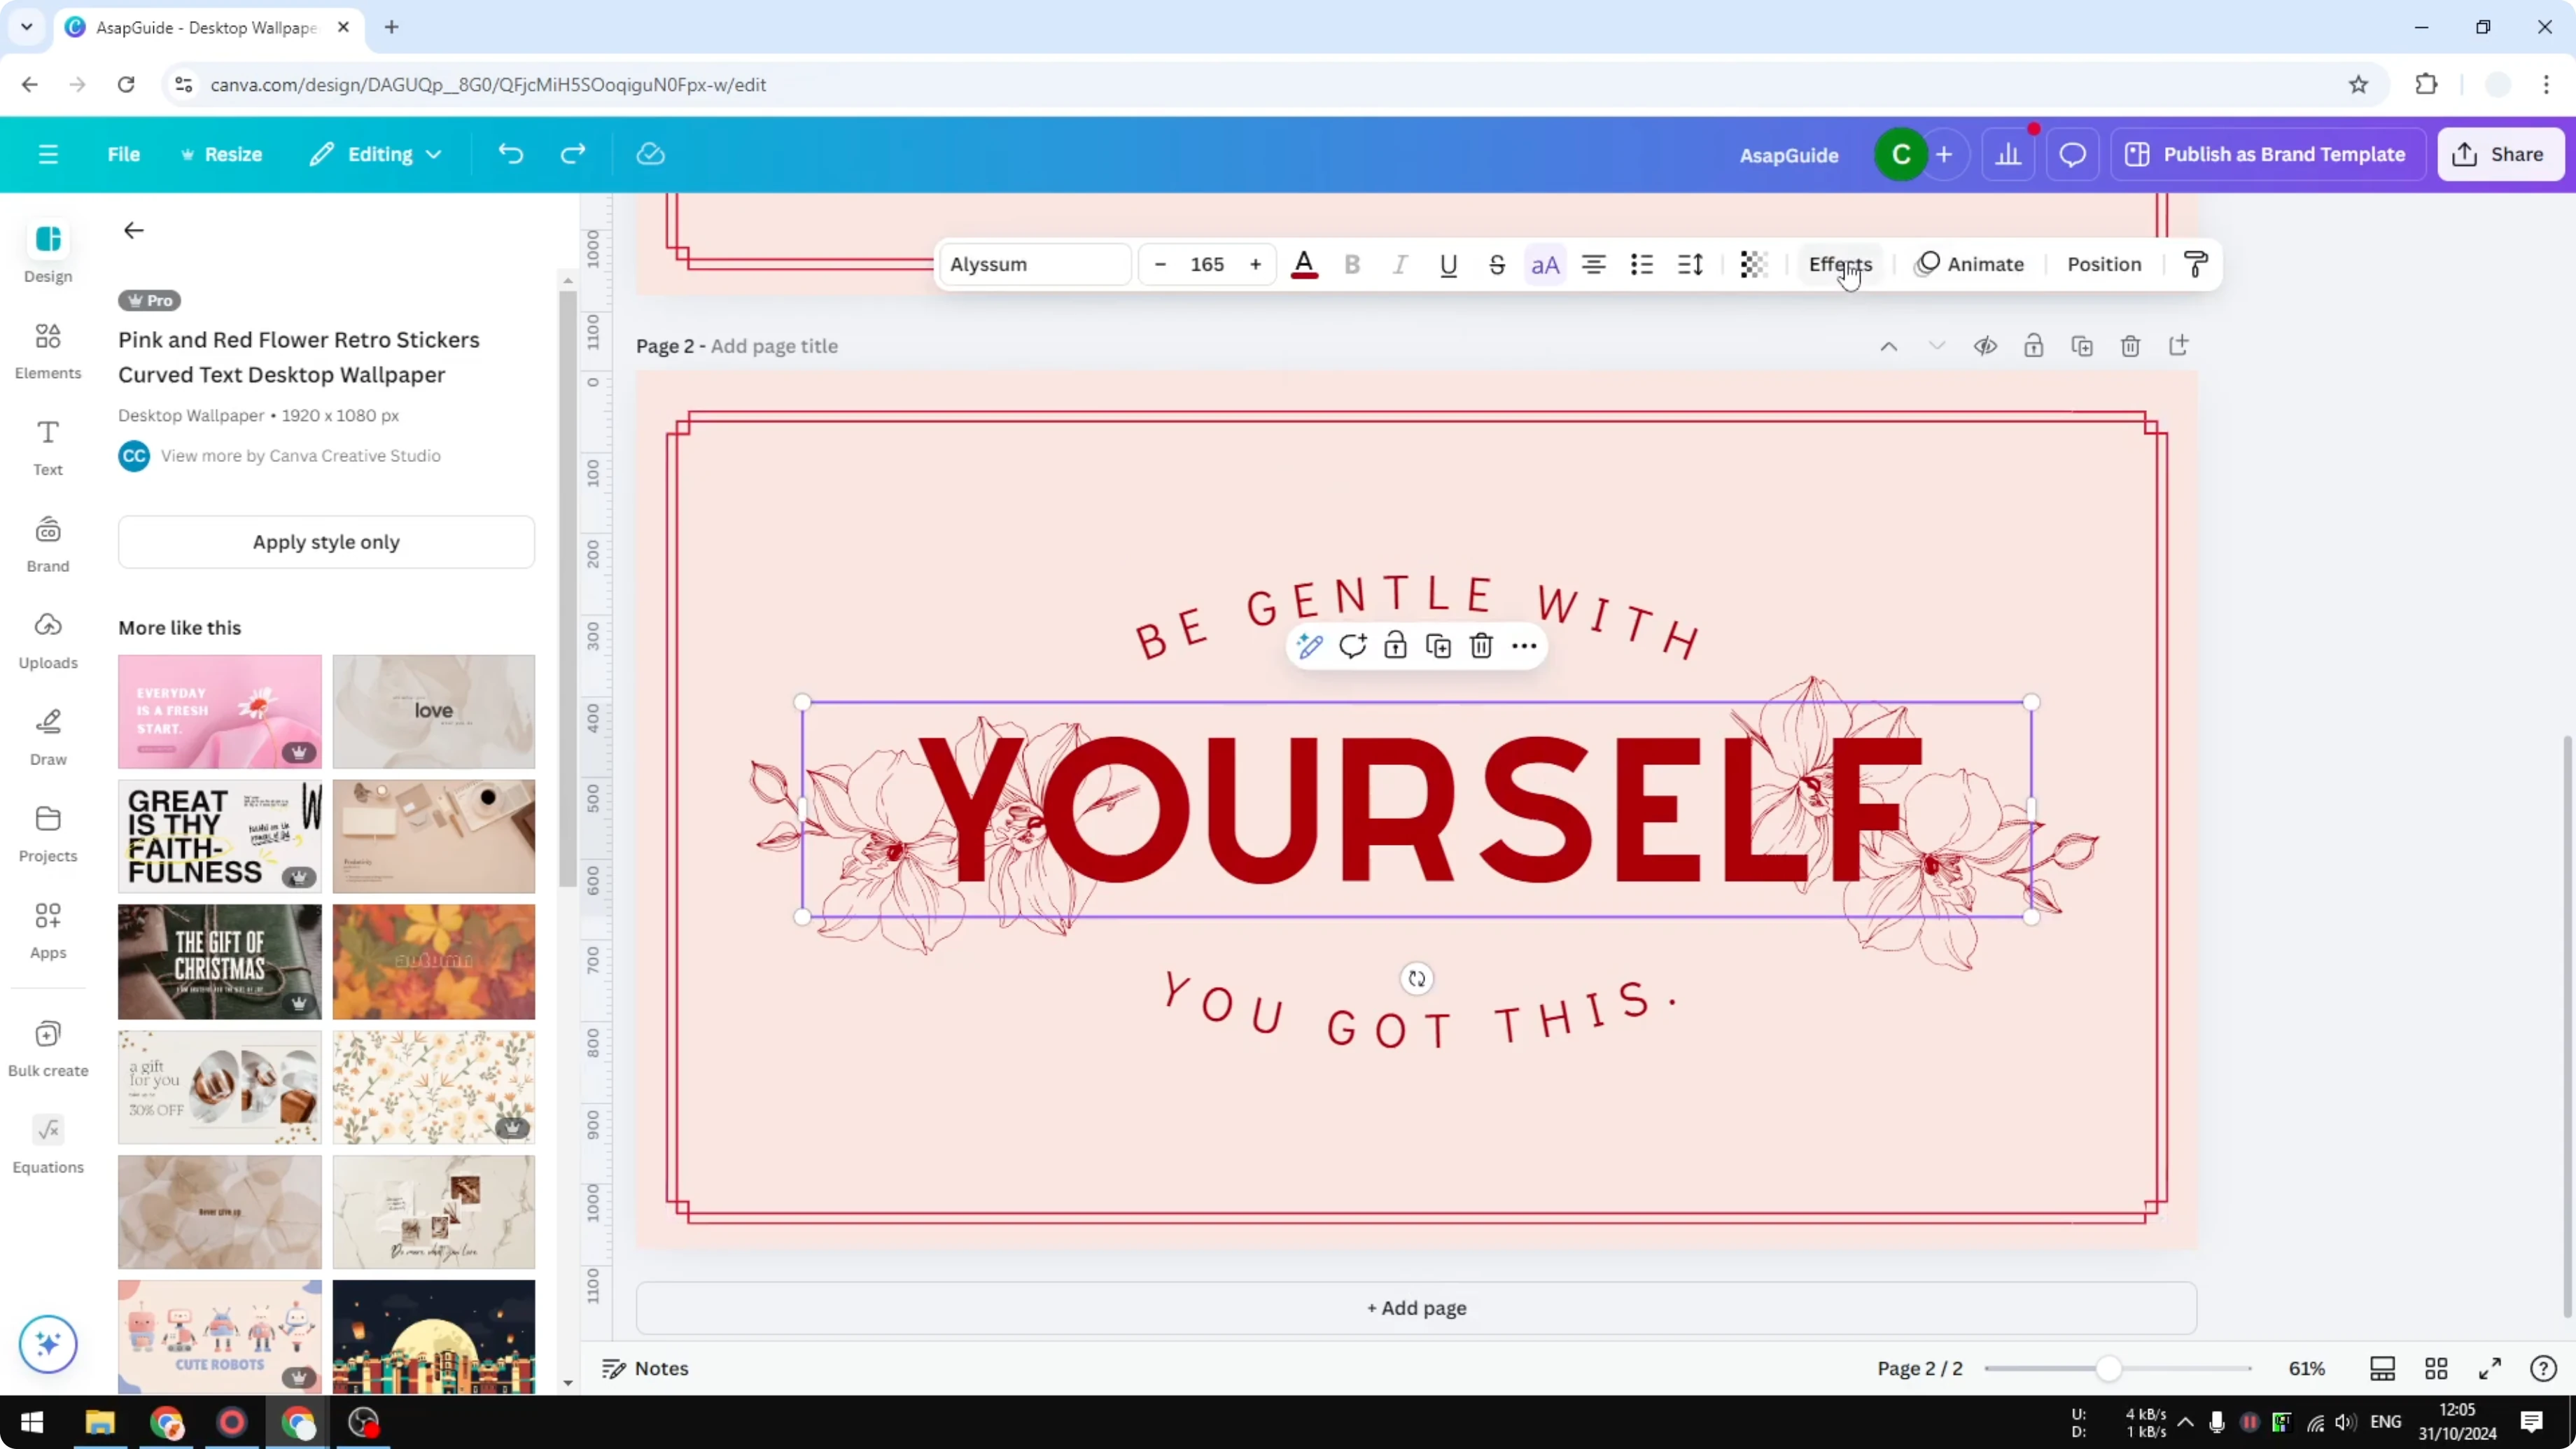Screen dimensions: 2576x1449
Task: Open the Alyssum font dropdown
Action: [x=1034, y=264]
